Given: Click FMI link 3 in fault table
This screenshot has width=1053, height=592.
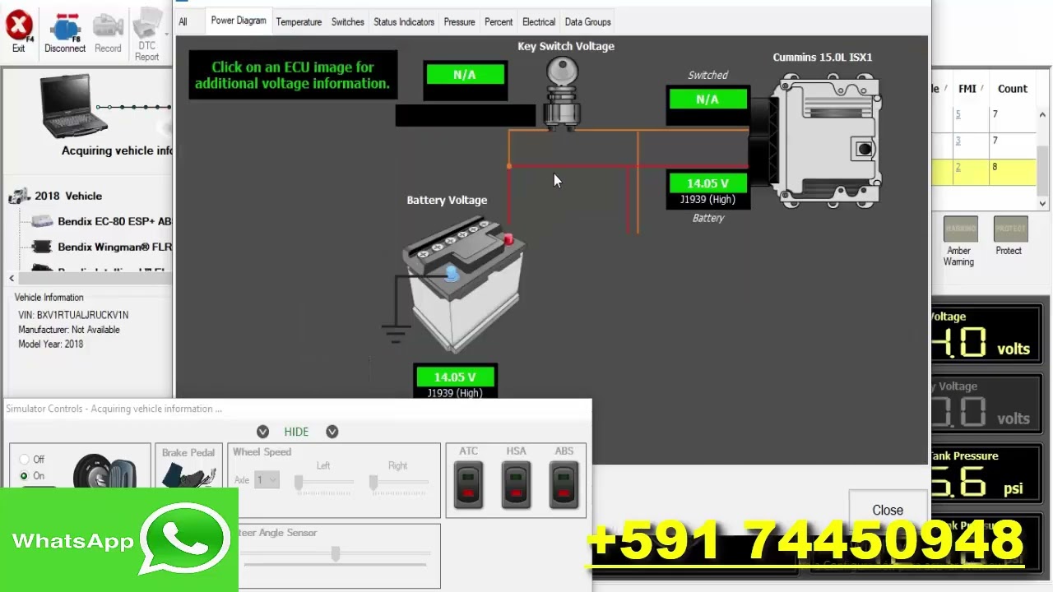Looking at the screenshot, I should point(958,141).
